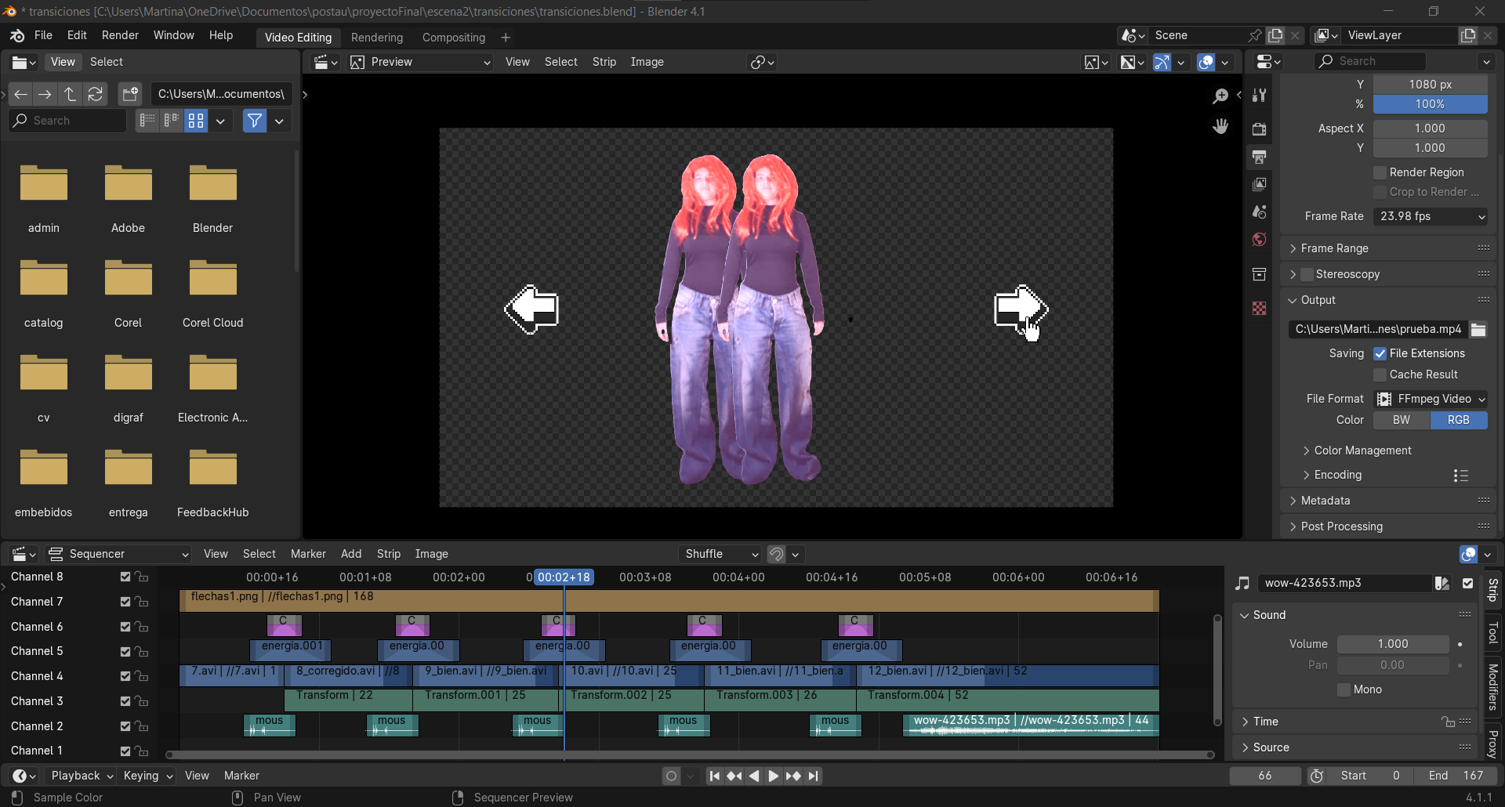Open the Add menu in the sequencer
The width and height of the screenshot is (1505, 807).
pos(350,554)
